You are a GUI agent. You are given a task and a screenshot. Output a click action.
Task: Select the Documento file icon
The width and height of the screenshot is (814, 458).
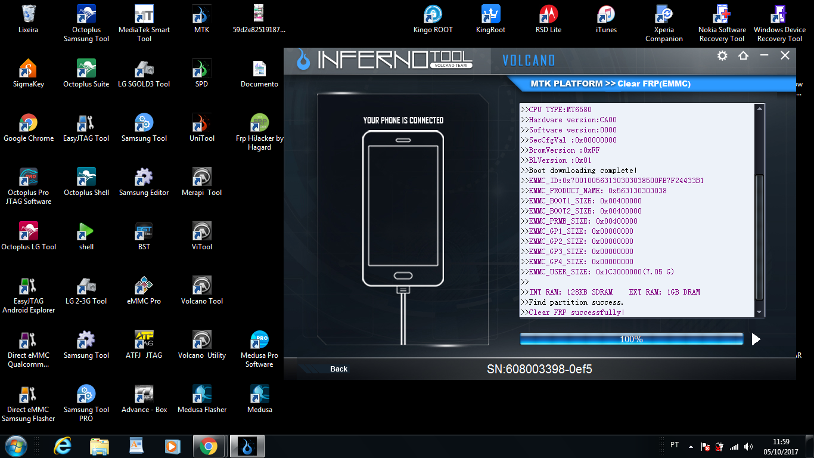pyautogui.click(x=259, y=73)
